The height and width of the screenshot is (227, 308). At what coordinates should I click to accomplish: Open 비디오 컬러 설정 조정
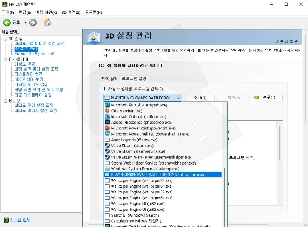pos(34,105)
